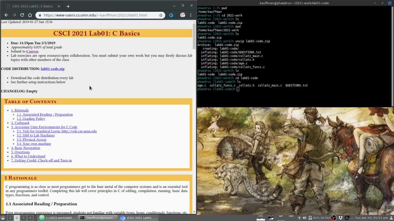This screenshot has width=394, height=221.
Task: Close the CSCI 2021 Lab01 tab
Action: pyautogui.click(x=59, y=6)
